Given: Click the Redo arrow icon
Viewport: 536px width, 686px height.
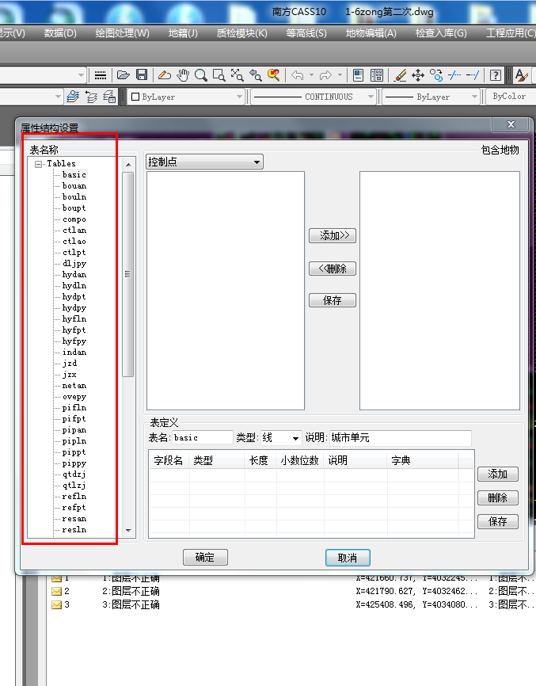Looking at the screenshot, I should tap(325, 75).
